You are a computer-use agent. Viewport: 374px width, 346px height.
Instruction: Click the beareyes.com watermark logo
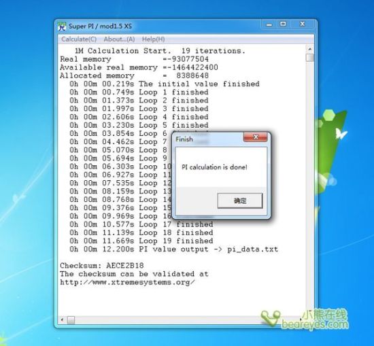coord(305,319)
